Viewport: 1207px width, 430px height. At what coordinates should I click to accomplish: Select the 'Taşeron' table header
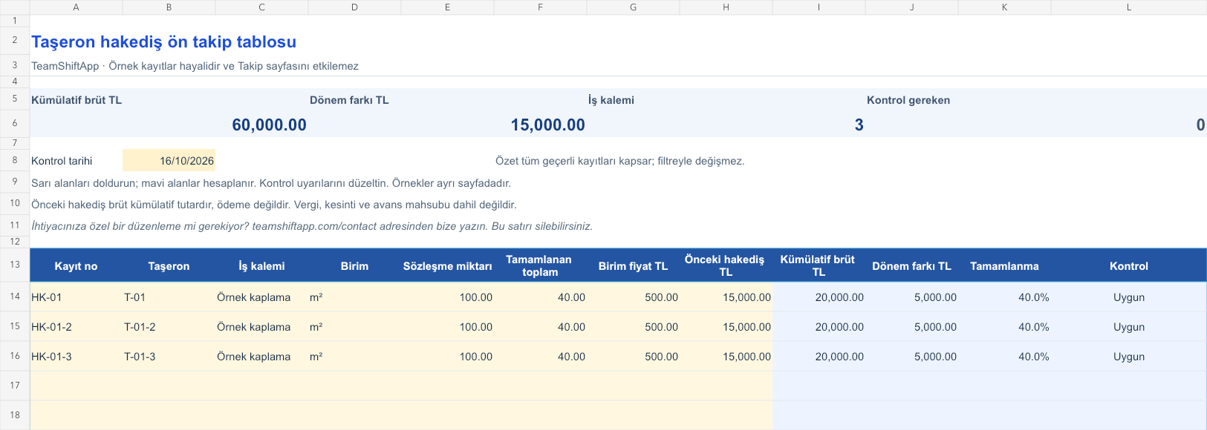click(169, 266)
